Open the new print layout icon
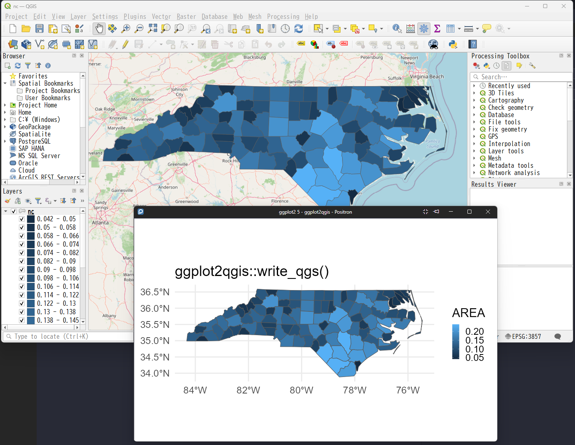 53,29
